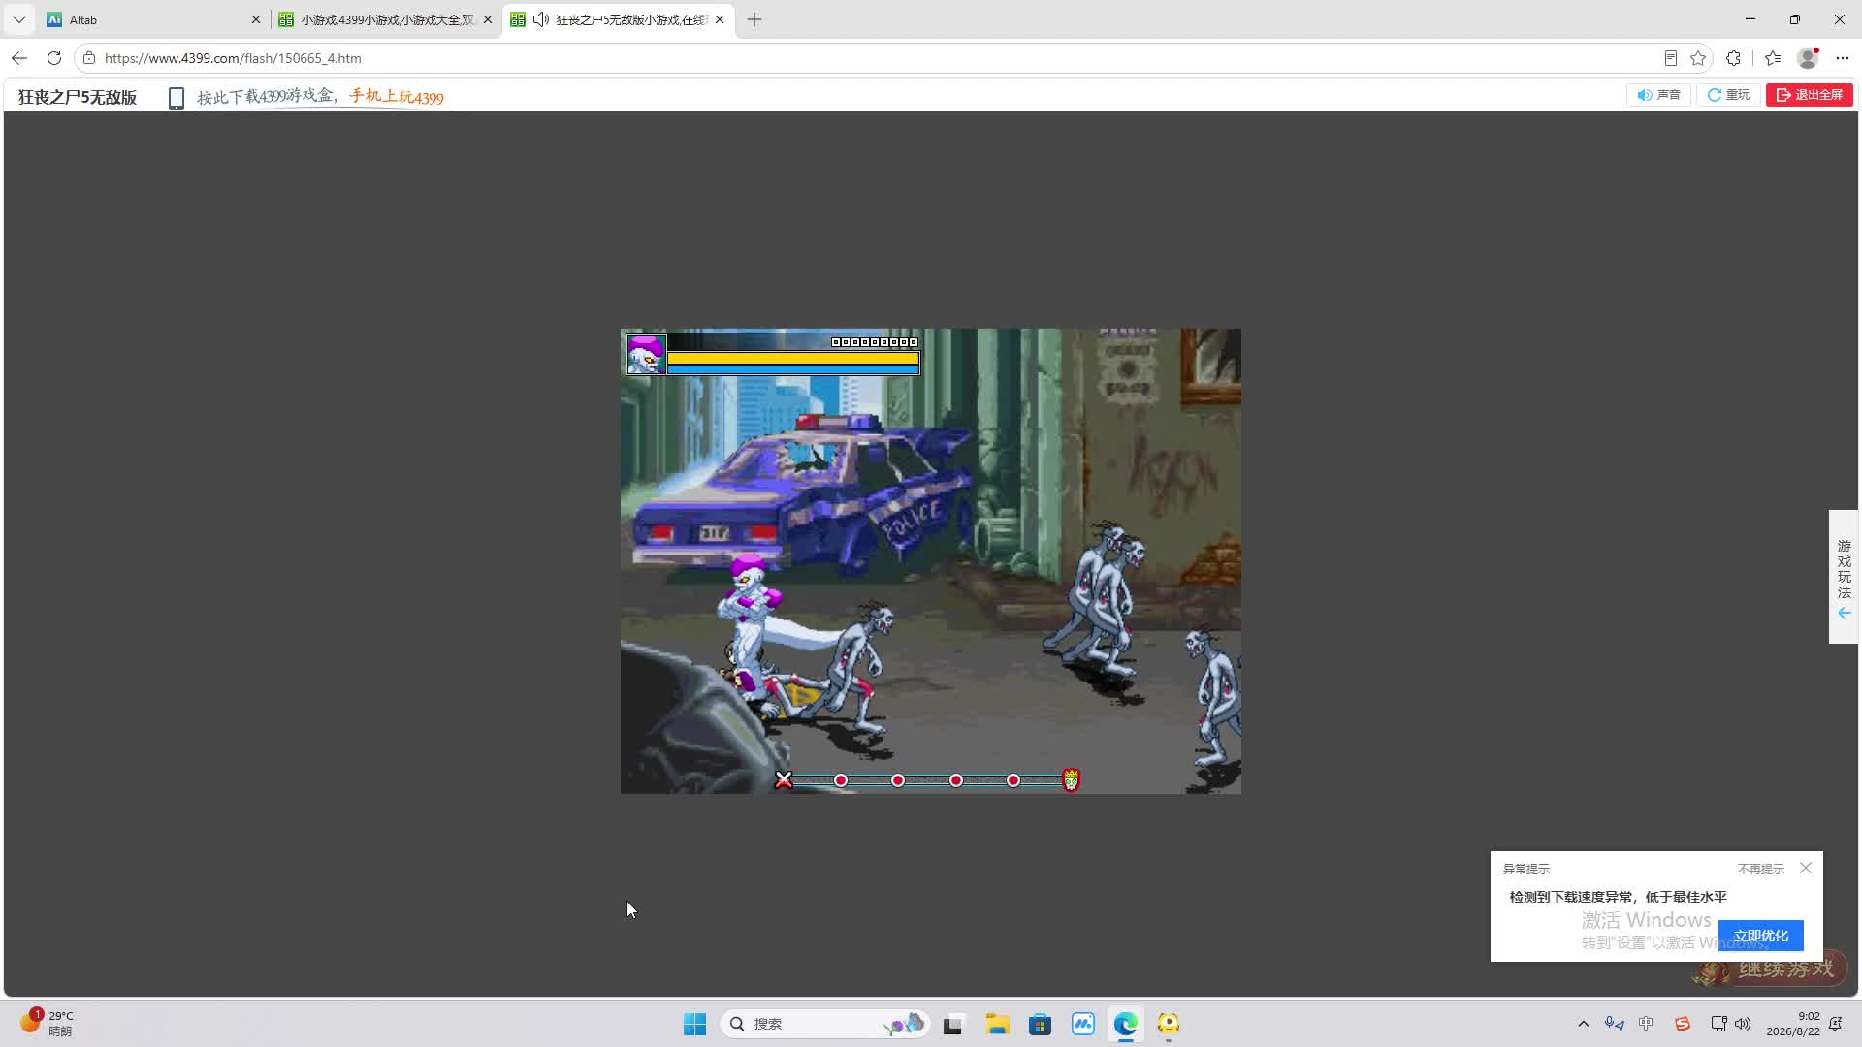Click the translation tray icon
The width and height of the screenshot is (1862, 1047).
[1614, 1024]
